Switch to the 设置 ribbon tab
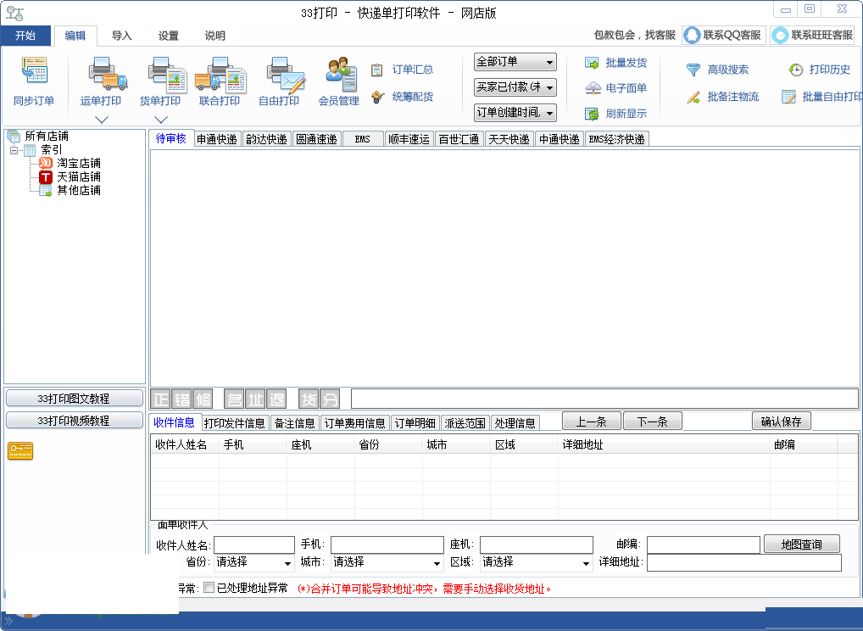This screenshot has height=631, width=863. pyautogui.click(x=169, y=36)
